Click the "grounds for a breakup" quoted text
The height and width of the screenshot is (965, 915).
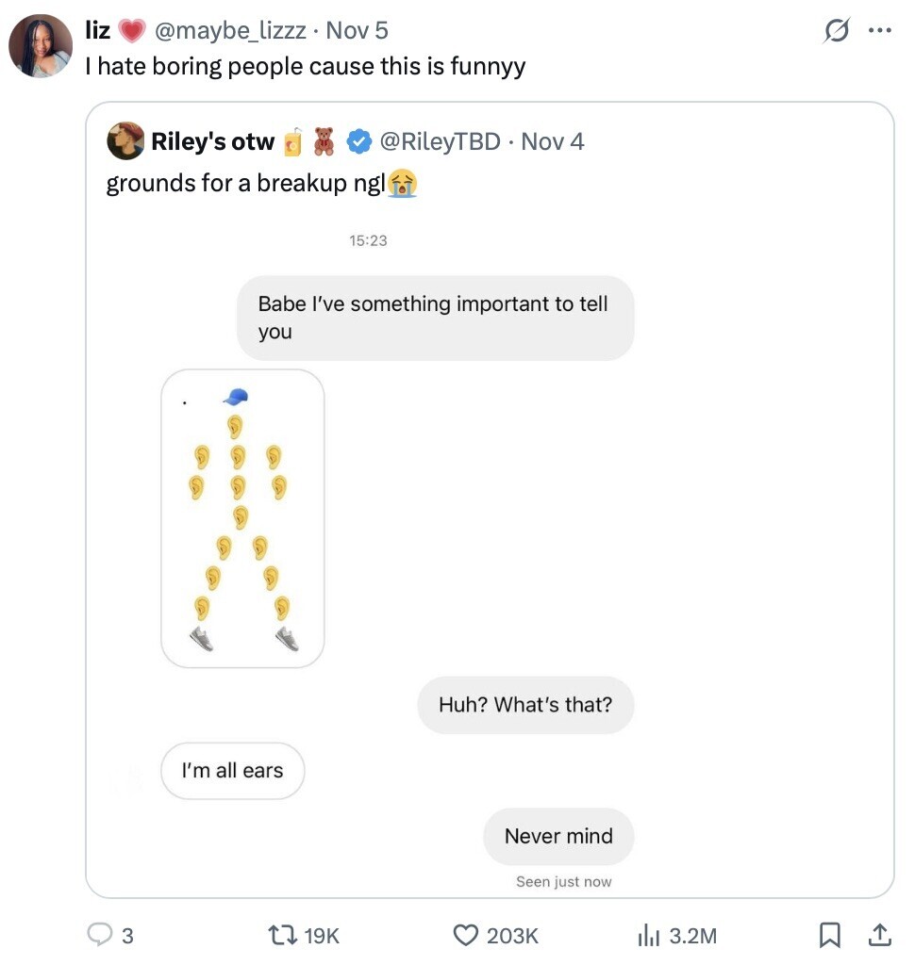[245, 183]
